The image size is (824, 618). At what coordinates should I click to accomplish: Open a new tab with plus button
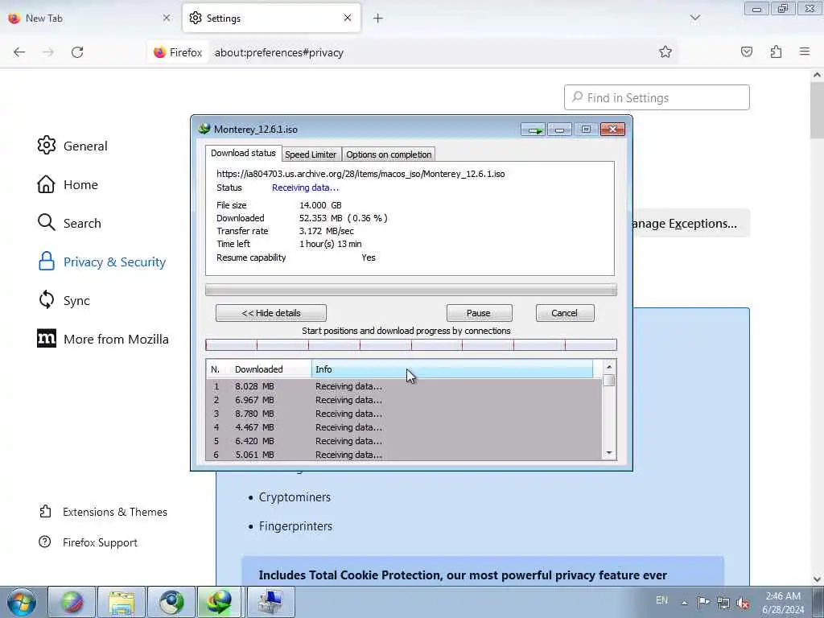pyautogui.click(x=378, y=19)
